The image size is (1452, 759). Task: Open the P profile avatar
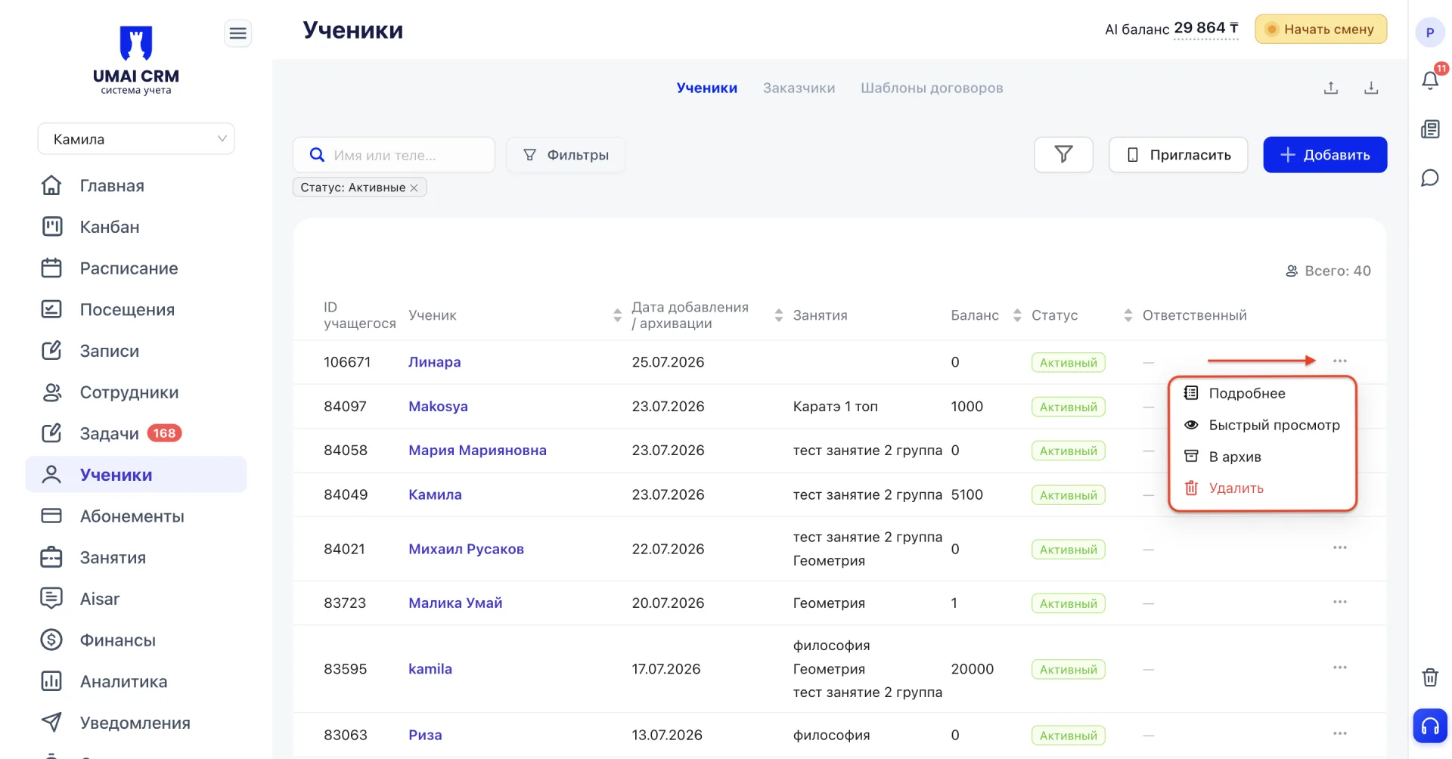tap(1429, 33)
